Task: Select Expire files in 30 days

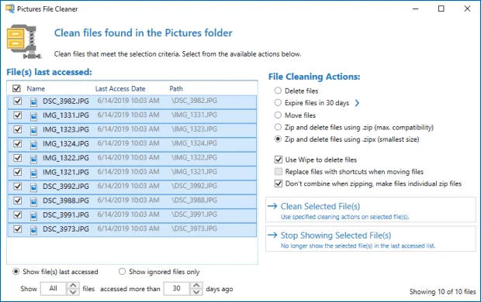Action: click(278, 103)
